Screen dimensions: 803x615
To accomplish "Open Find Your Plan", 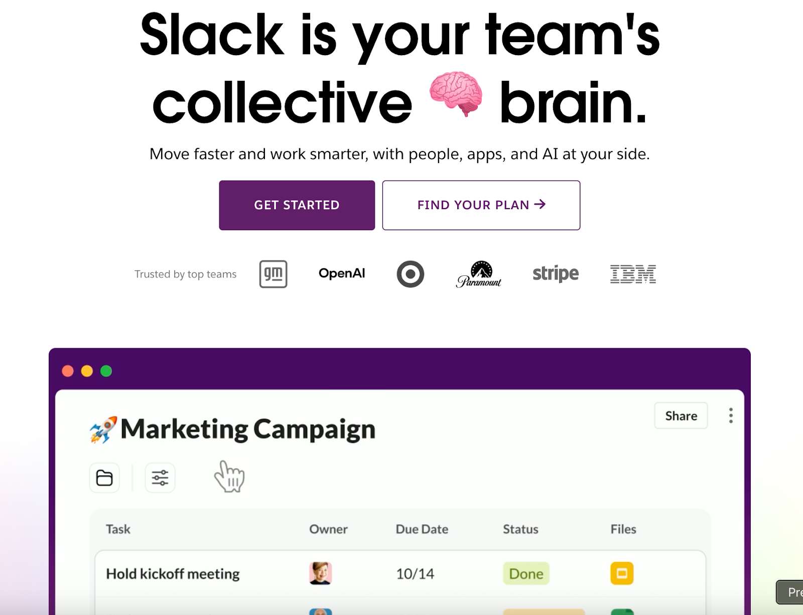I will click(480, 205).
